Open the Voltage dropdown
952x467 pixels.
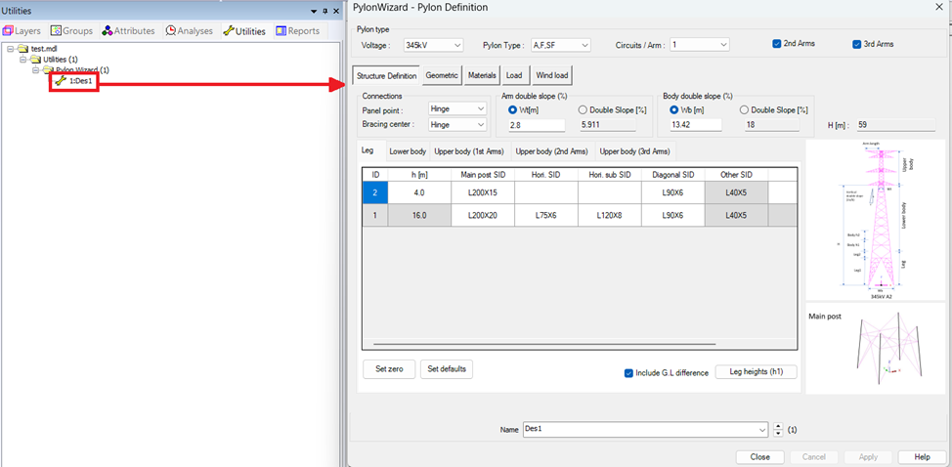429,45
